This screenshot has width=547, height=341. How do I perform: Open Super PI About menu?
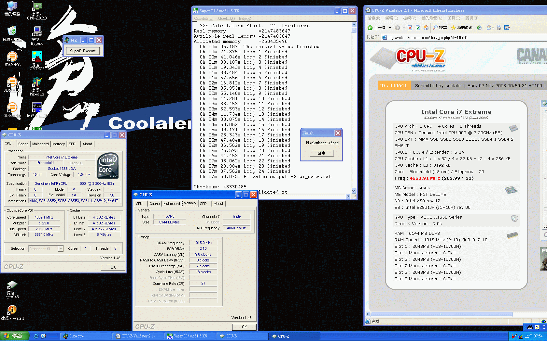(x=226, y=19)
